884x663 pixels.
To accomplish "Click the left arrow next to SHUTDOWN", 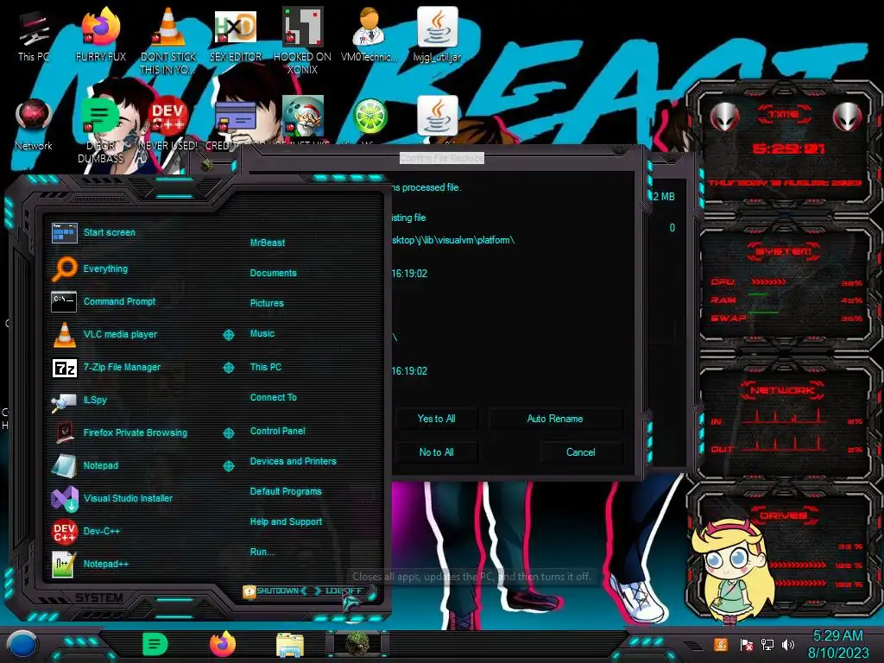I will 304,590.
